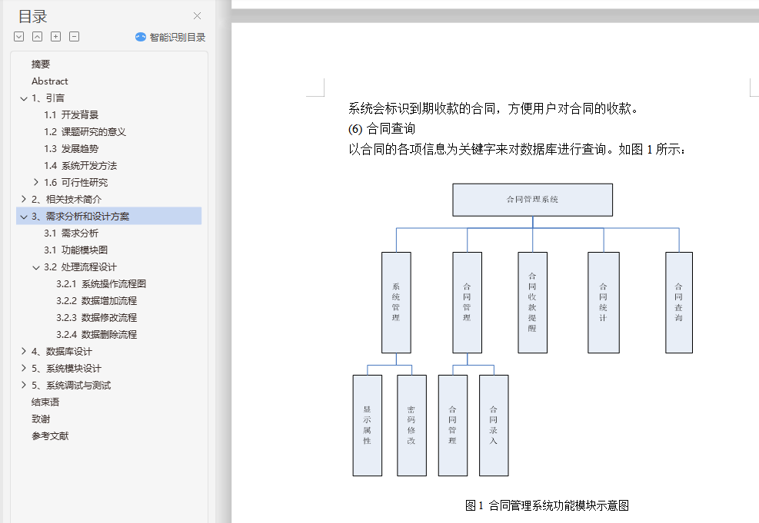Select the 3.2 处理流程设计 heading
The image size is (759, 523).
coord(80,267)
